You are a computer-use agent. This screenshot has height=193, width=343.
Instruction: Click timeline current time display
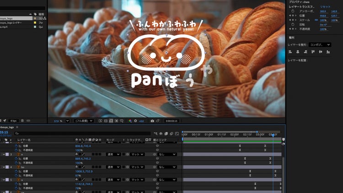[x=4, y=132]
